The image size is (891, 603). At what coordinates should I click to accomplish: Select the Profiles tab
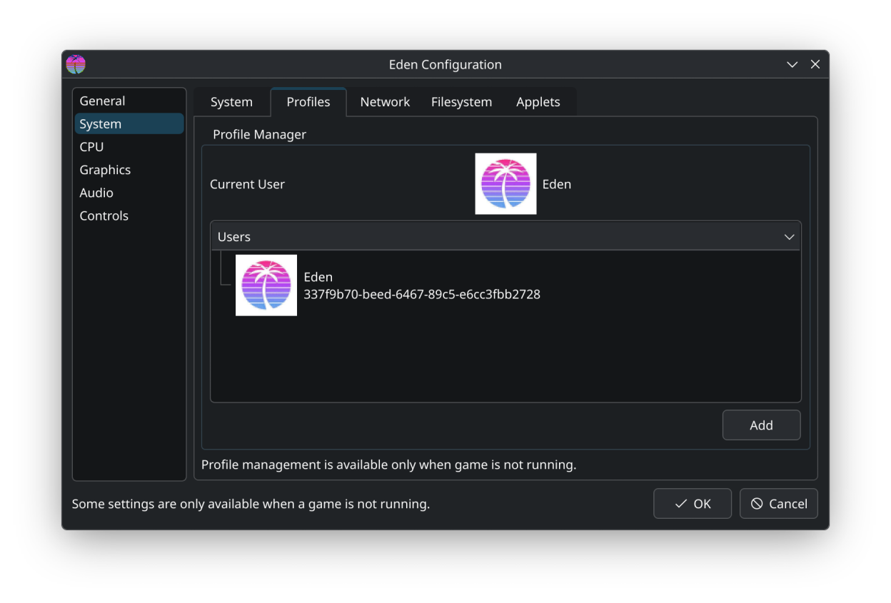(x=308, y=102)
